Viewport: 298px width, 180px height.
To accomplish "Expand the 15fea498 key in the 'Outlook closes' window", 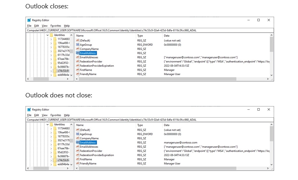I will [51, 43].
